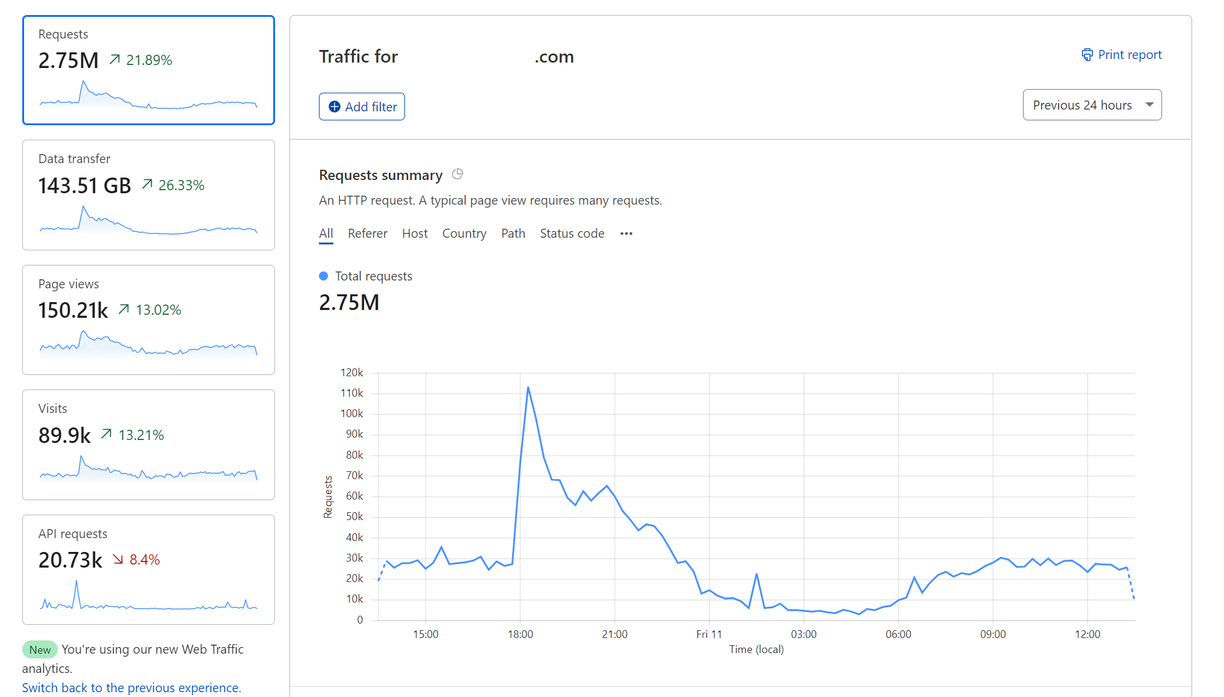1224x697 pixels.
Task: Open the Status code tab
Action: coord(572,234)
